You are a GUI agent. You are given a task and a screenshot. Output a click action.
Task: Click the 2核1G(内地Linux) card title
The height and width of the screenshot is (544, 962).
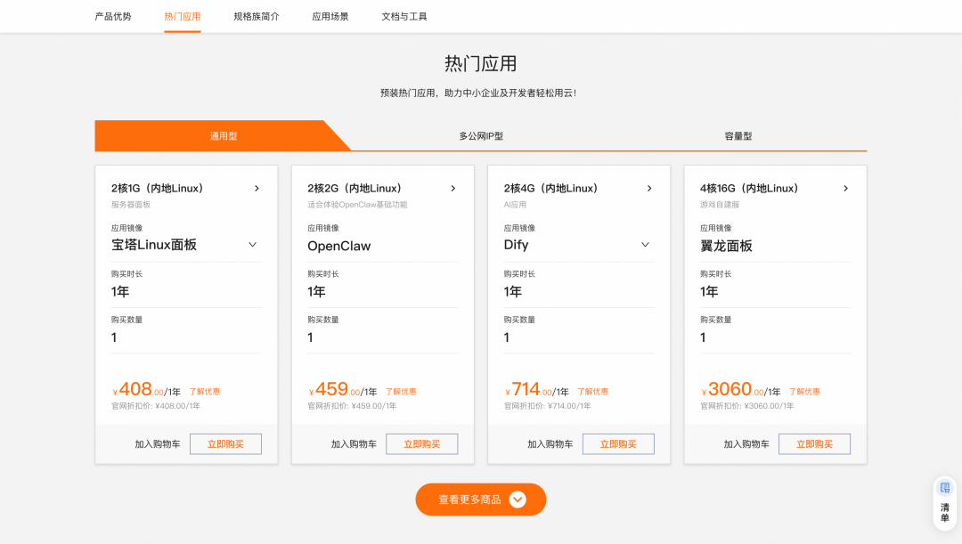[x=157, y=188]
